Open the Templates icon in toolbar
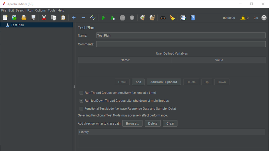This screenshot has width=269, height=151. [x=14, y=18]
